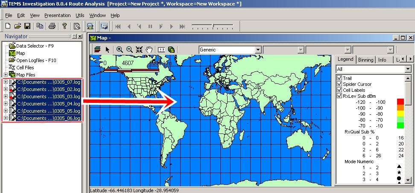Click the Legend list scroll down arrow
This screenshot has height=193, width=415.
pos(408,180)
